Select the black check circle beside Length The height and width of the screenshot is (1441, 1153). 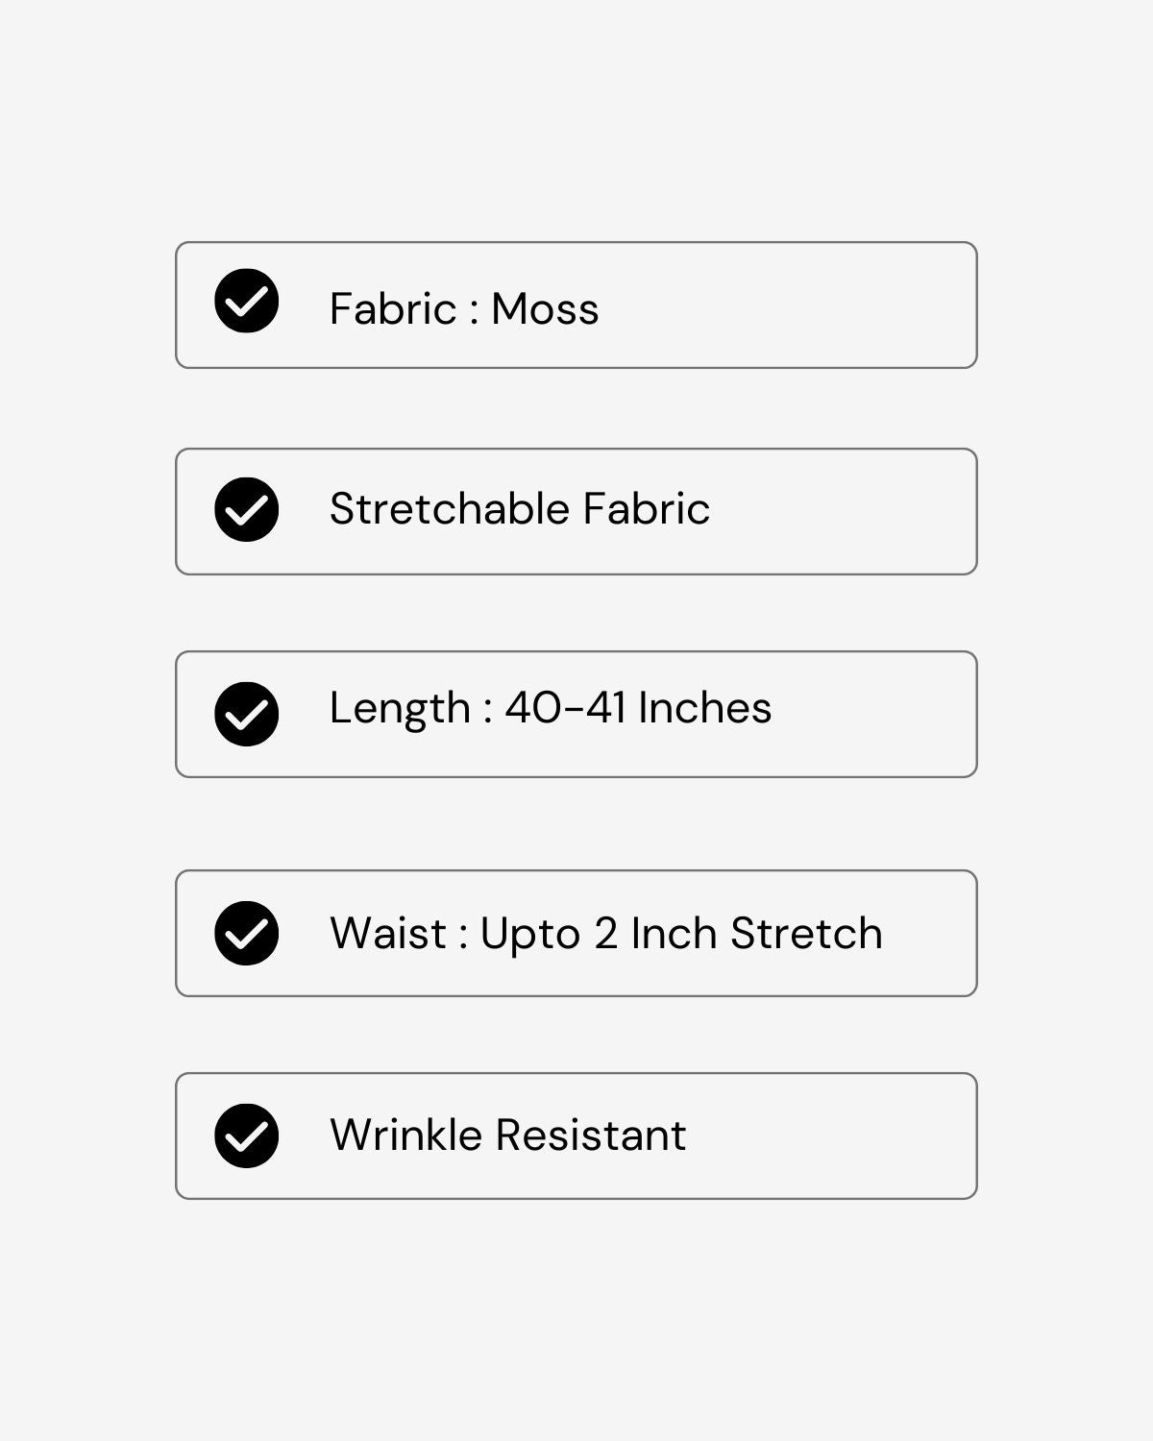click(247, 714)
